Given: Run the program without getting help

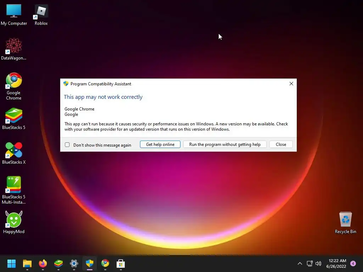Looking at the screenshot, I should (x=225, y=144).
